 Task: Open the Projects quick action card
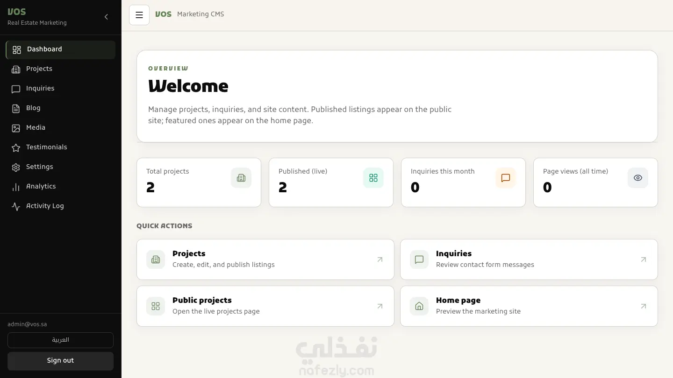pyautogui.click(x=265, y=259)
